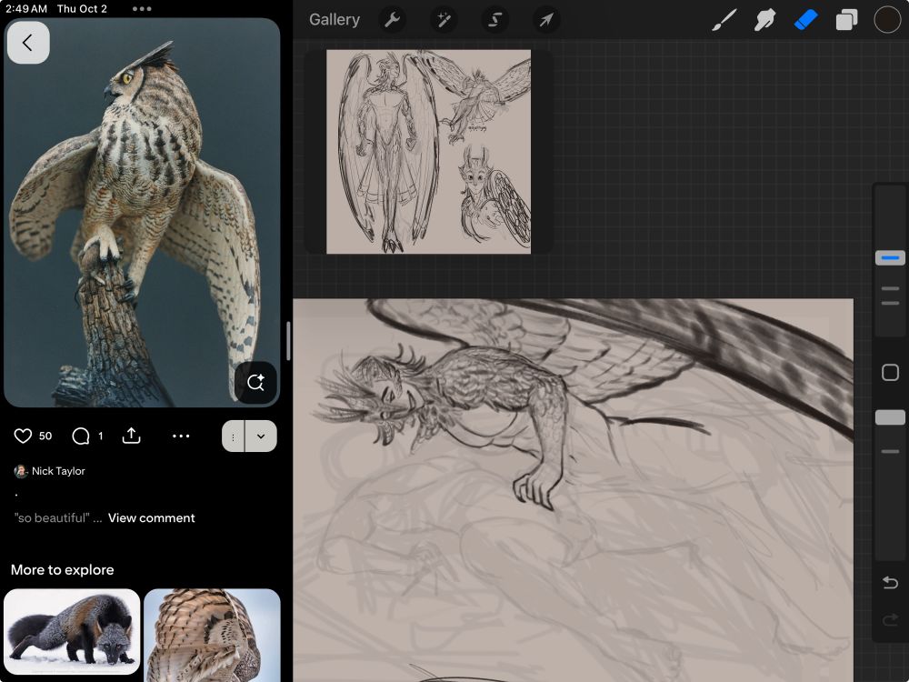The height and width of the screenshot is (682, 909).
Task: Open Nick Taylor's profile
Action: click(x=58, y=471)
